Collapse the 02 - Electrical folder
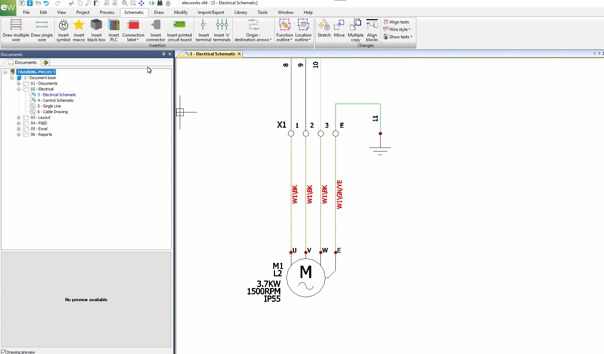The height and width of the screenshot is (354, 604). click(18, 89)
